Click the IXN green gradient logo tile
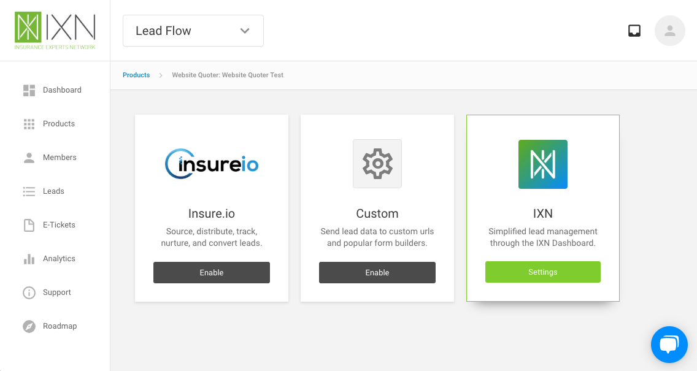 (x=543, y=164)
